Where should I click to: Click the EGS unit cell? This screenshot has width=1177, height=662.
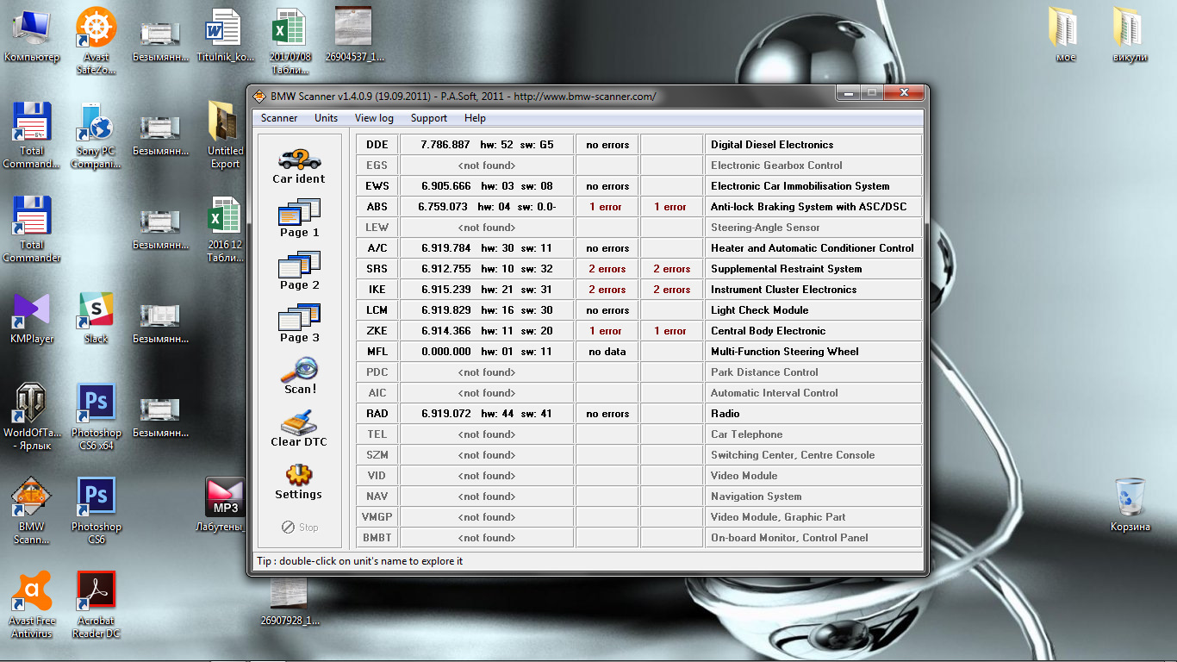click(377, 165)
